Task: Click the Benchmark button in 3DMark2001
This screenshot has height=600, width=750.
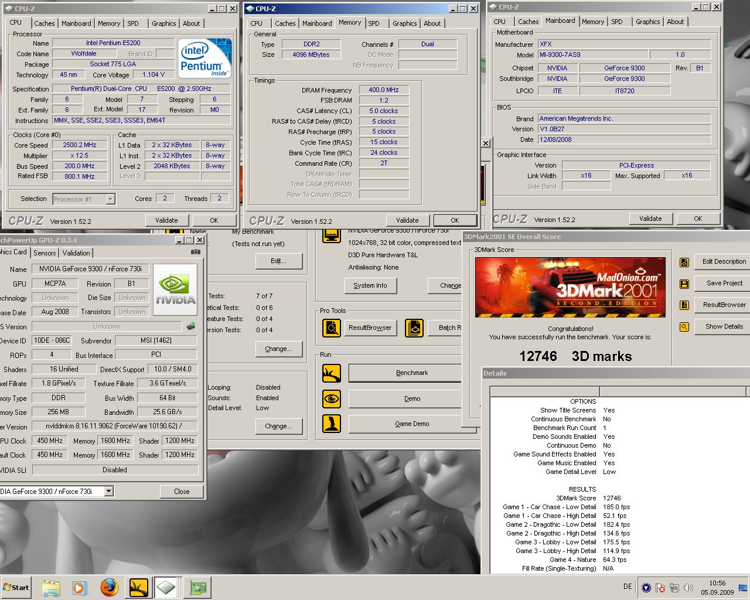Action: (412, 373)
